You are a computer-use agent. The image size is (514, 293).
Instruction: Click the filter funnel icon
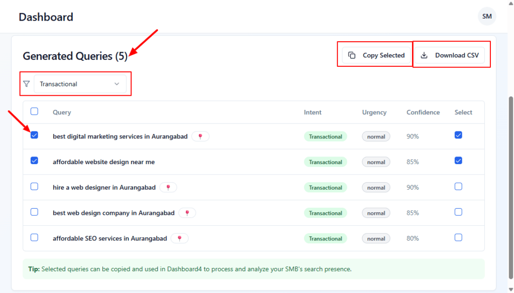coord(27,84)
